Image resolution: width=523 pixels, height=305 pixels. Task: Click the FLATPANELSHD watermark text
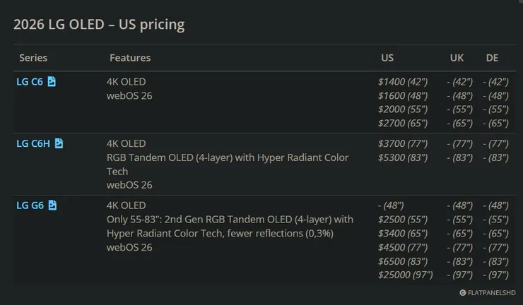pyautogui.click(x=492, y=293)
